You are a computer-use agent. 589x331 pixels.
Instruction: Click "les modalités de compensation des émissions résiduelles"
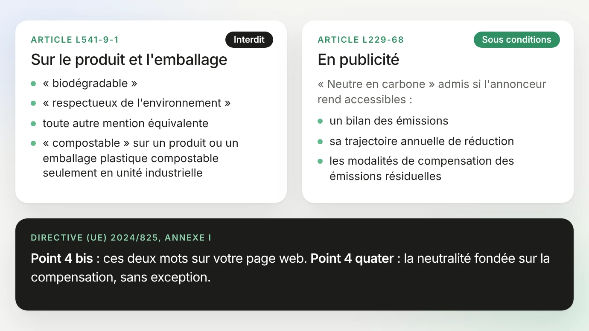point(422,168)
